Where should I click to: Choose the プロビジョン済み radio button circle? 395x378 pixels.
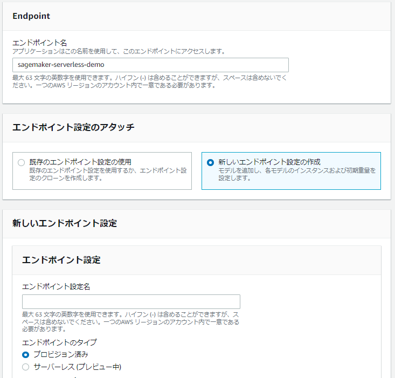tap(25, 355)
